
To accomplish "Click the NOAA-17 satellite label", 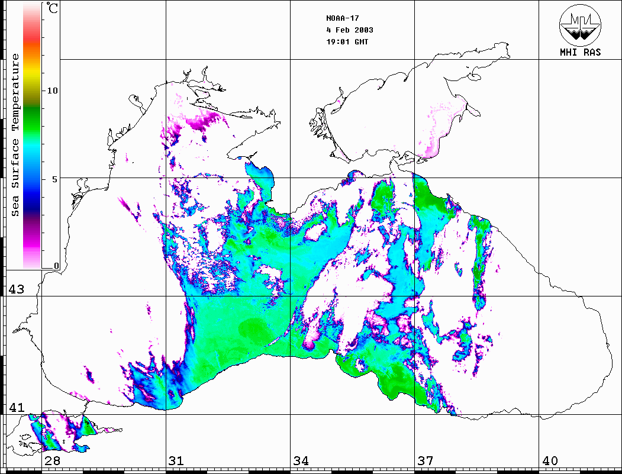I will coord(342,18).
